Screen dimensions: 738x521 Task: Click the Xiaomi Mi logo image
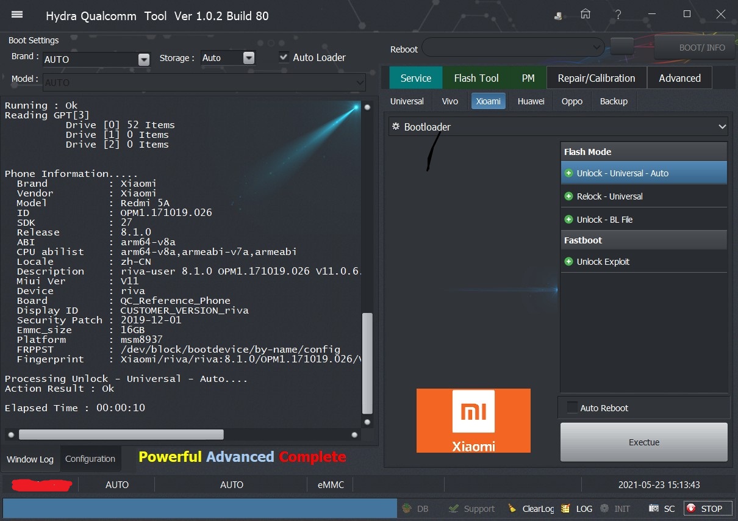473,420
